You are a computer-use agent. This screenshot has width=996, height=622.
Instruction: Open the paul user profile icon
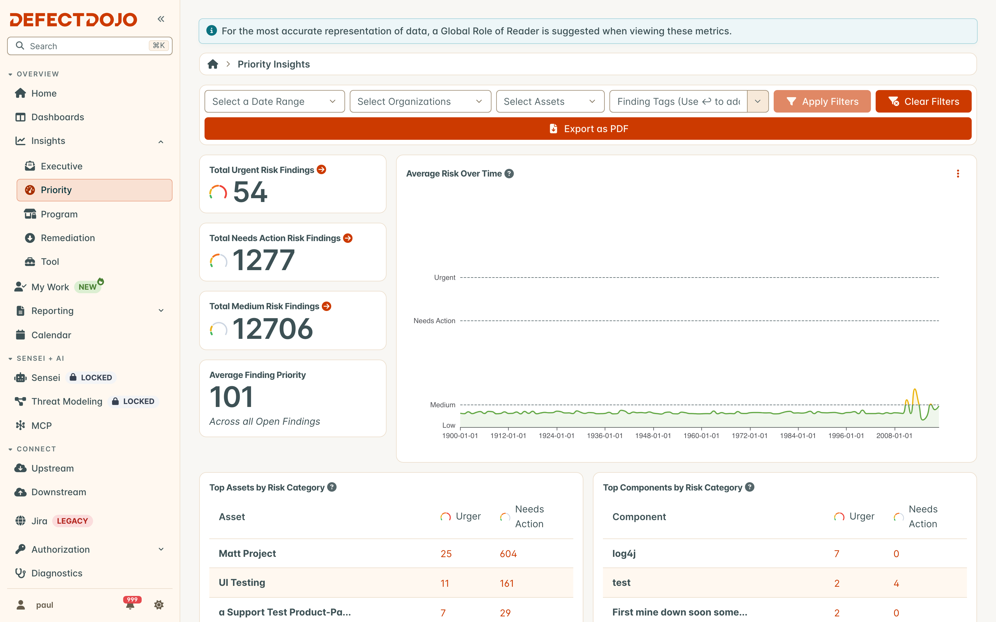(x=20, y=605)
